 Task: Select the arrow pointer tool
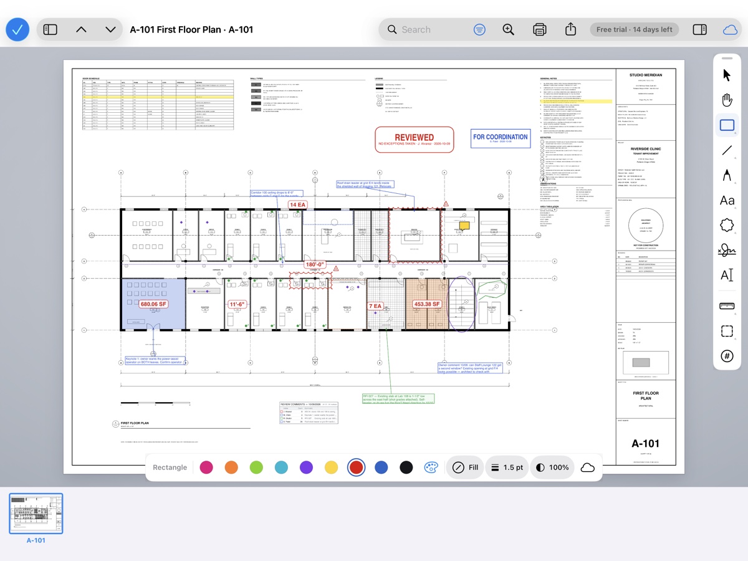pyautogui.click(x=727, y=75)
